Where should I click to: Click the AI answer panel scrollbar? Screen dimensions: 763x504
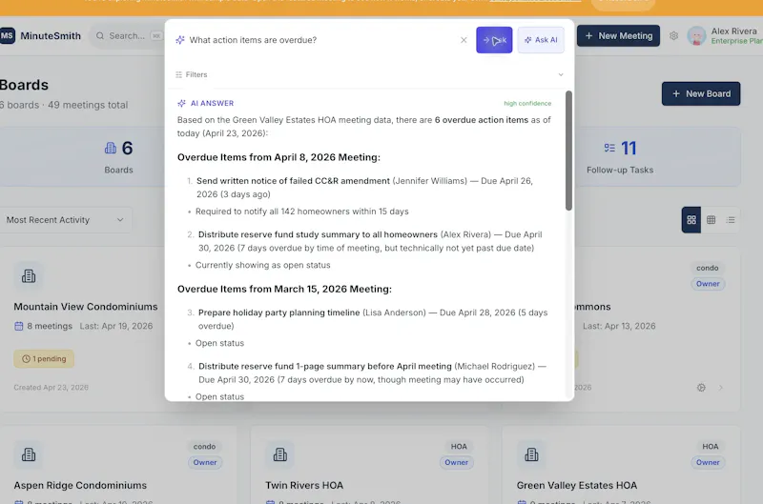coord(568,151)
